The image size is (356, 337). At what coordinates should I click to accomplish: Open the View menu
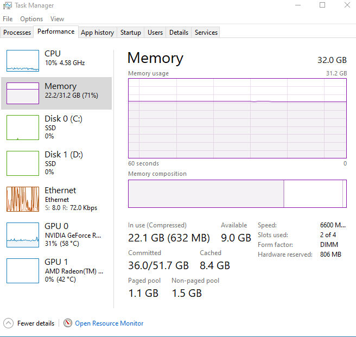57,19
